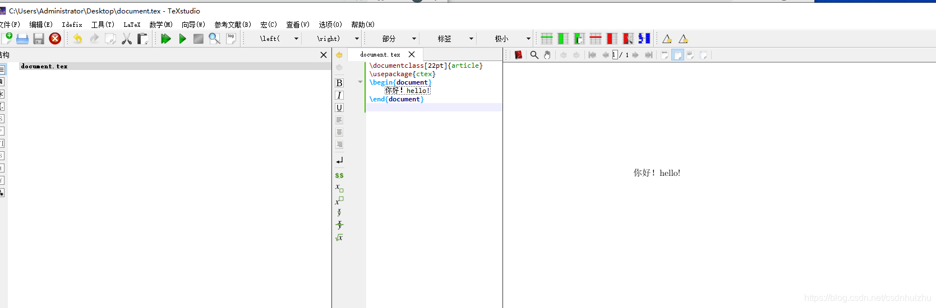Click the paste column table icon
This screenshot has width=936, height=308.
pos(579,39)
